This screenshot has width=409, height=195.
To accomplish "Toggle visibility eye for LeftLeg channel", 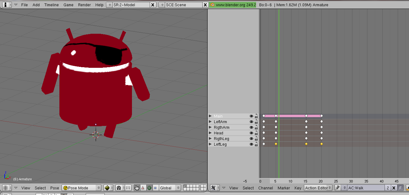I will pyautogui.click(x=251, y=144).
